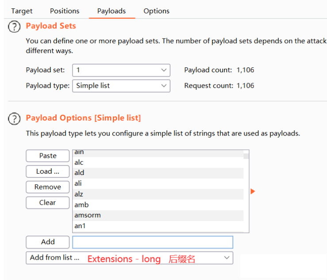327x280 pixels.
Task: Select the Payloads tab
Action: 112,11
